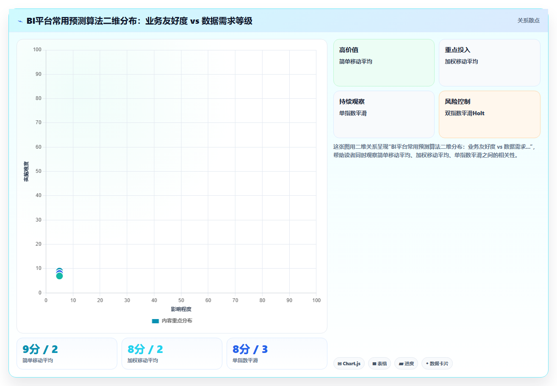The width and height of the screenshot is (557, 386).
Task: Click the Chart.js tag chip
Action: pos(349,364)
